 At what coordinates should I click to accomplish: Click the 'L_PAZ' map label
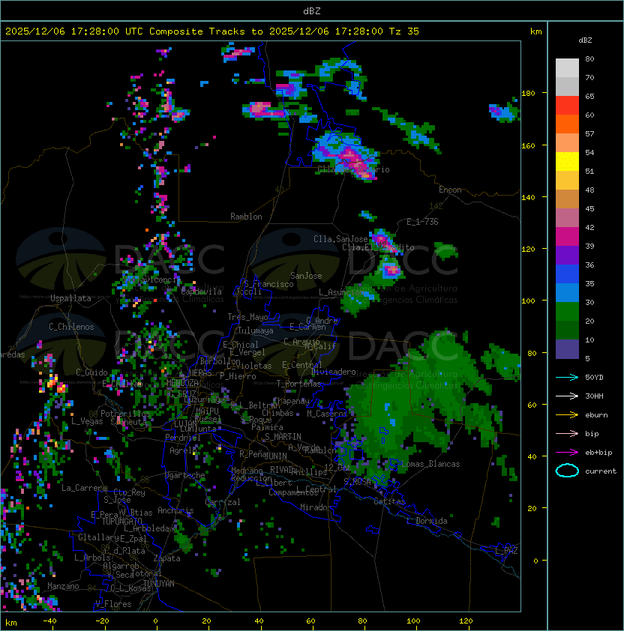click(506, 551)
